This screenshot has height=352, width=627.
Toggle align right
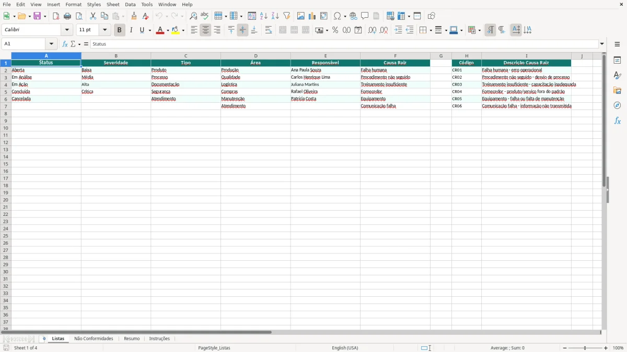pos(217,30)
